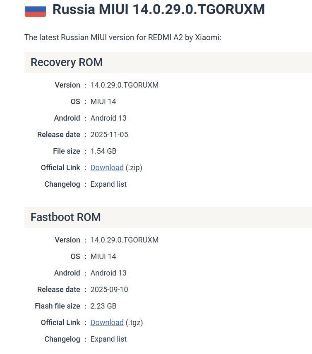
Task: Download the Fastboot ROM tgz file
Action: 107,322
